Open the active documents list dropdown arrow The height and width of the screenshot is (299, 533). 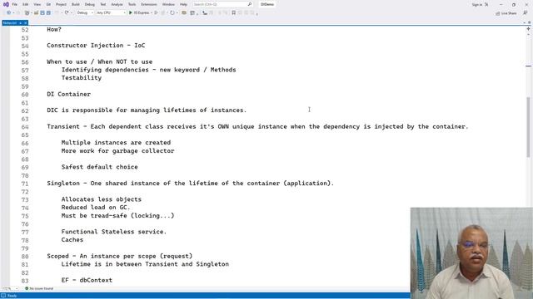click(525, 22)
